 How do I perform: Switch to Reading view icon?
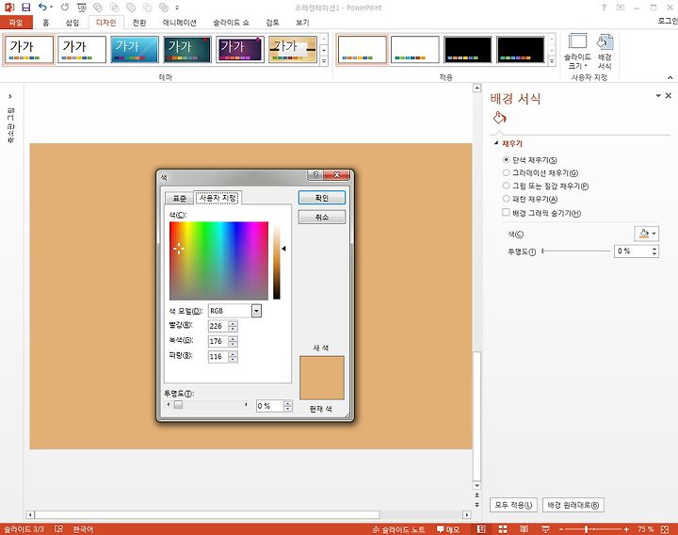[x=525, y=529]
